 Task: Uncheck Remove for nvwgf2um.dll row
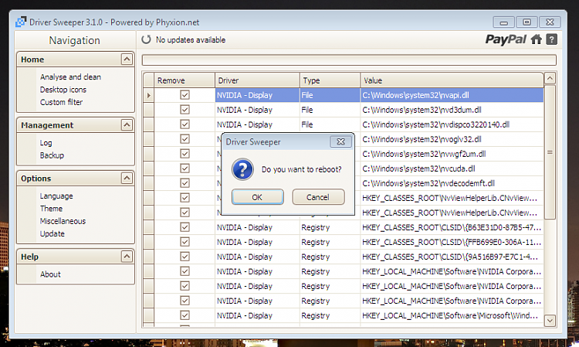(x=185, y=154)
